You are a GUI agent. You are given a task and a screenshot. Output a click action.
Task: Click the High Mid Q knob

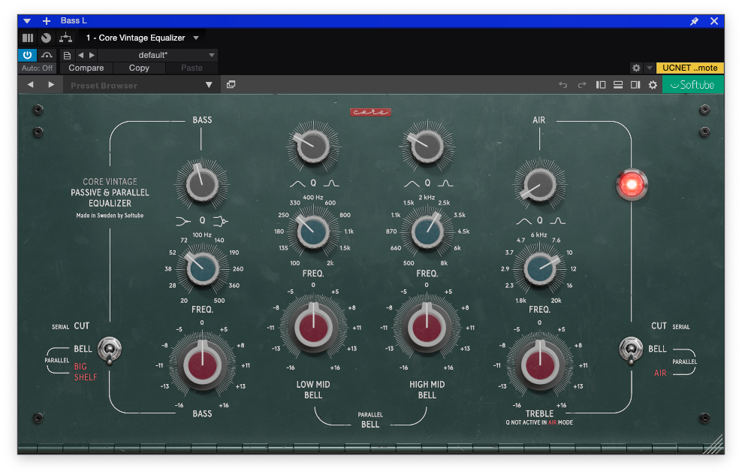(x=427, y=147)
